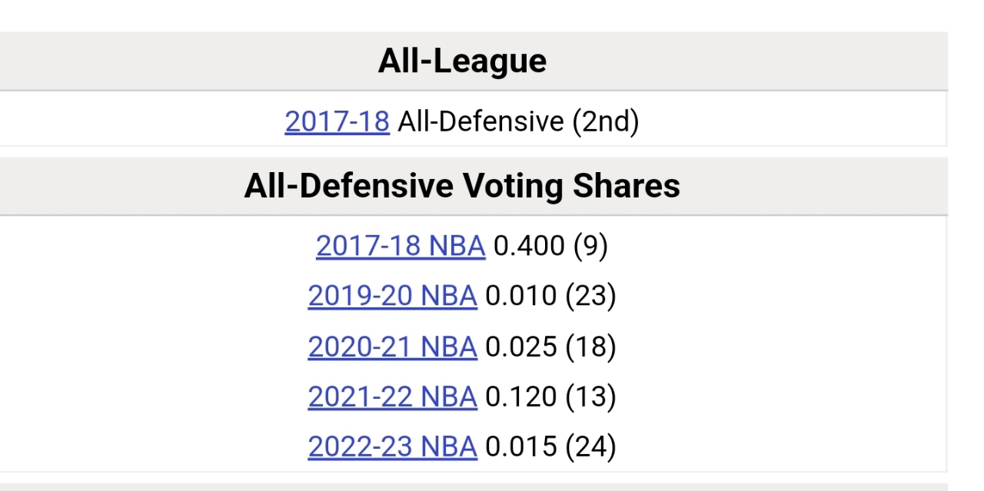Click the All-Defensive text in the All-League row

coord(480,121)
